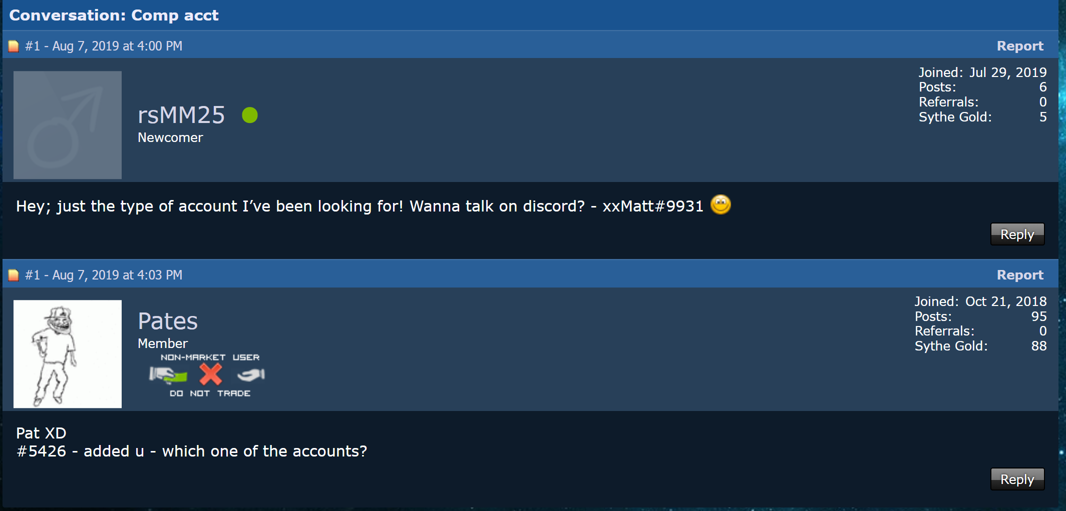Open rsMM25's default avatar image
The width and height of the screenshot is (1066, 511).
68,125
